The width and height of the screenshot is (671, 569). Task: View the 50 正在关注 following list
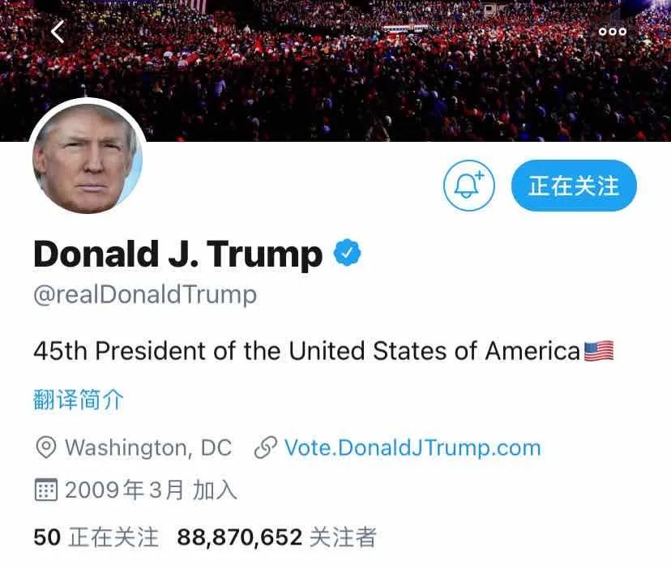(x=96, y=537)
